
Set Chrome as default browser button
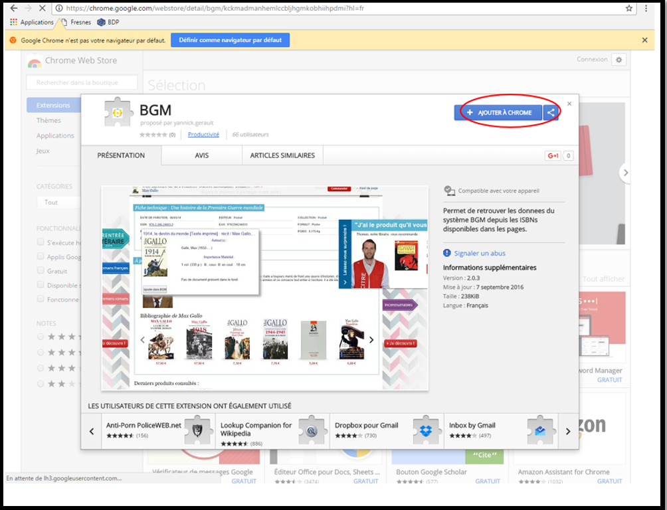(x=230, y=40)
